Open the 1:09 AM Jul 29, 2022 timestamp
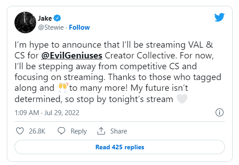The width and height of the screenshot is (239, 165). click(47, 113)
